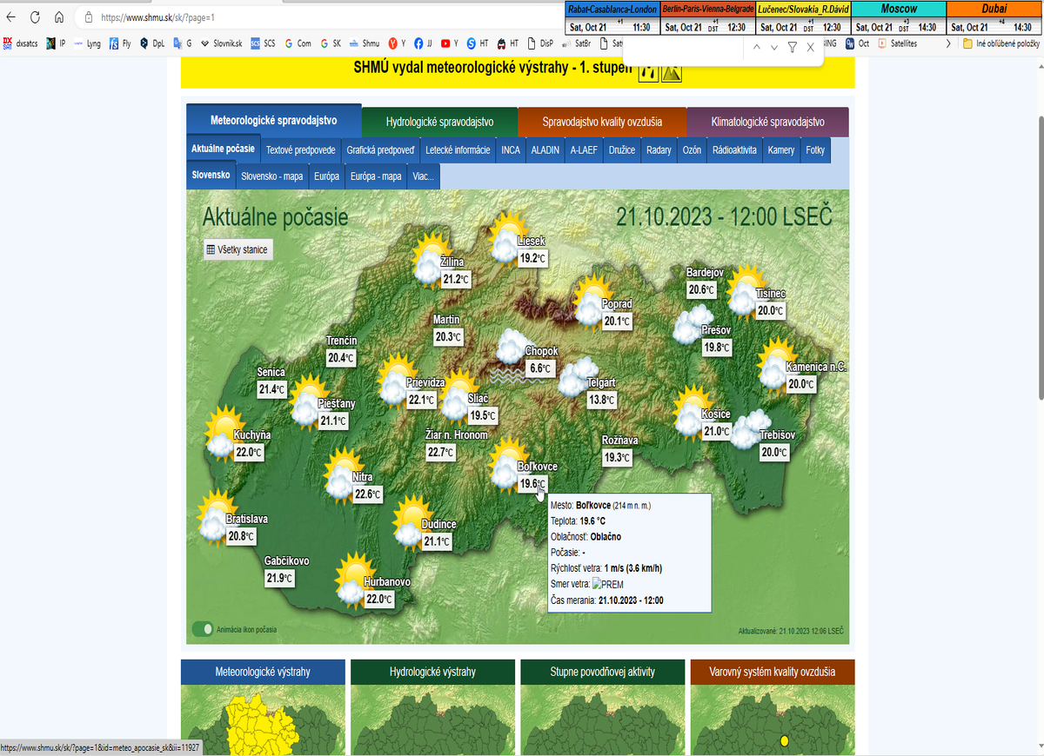Viewport: 1044px width, 756px height.
Task: Reload the page with the refresh icon
Action: [35, 17]
